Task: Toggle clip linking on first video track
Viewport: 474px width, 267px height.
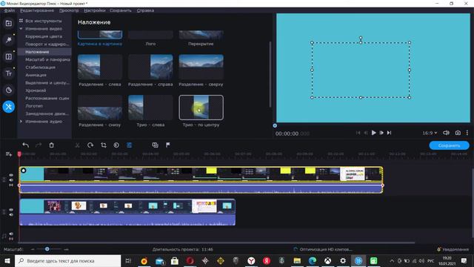Action: pos(11,185)
